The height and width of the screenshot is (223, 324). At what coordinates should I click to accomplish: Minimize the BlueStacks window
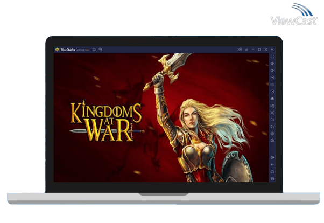pyautogui.click(x=253, y=50)
